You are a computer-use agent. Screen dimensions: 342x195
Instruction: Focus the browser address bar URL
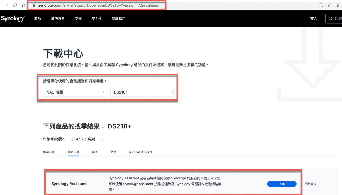pos(98,5)
